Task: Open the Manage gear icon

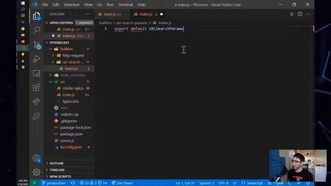Action: pos(37,172)
